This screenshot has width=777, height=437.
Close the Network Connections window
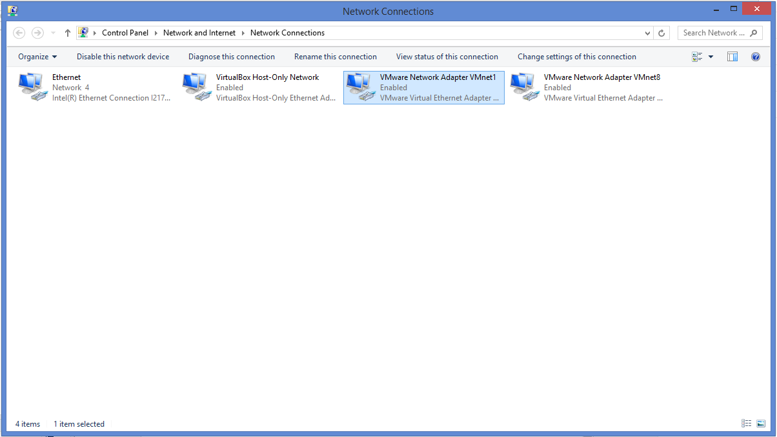coord(758,9)
